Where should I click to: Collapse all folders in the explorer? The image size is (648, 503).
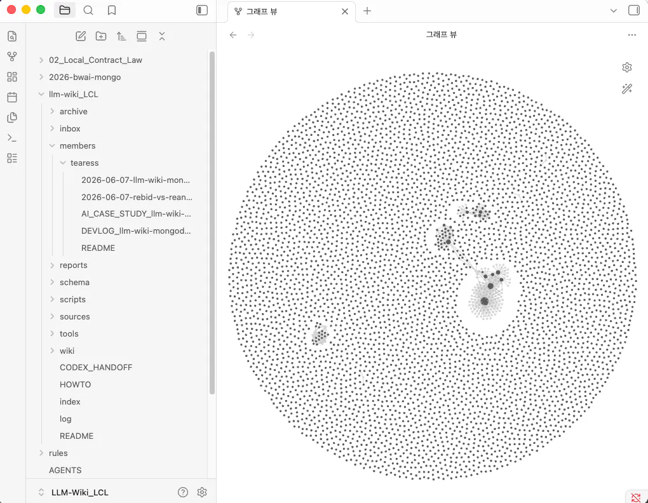pos(162,36)
